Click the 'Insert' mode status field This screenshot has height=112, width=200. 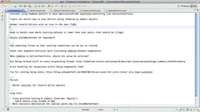tap(101, 110)
